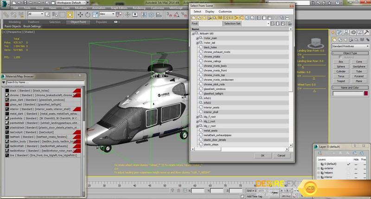Screen dimensions: 371x199
Task: Click the Select Object tool
Action: (x=48, y=14)
